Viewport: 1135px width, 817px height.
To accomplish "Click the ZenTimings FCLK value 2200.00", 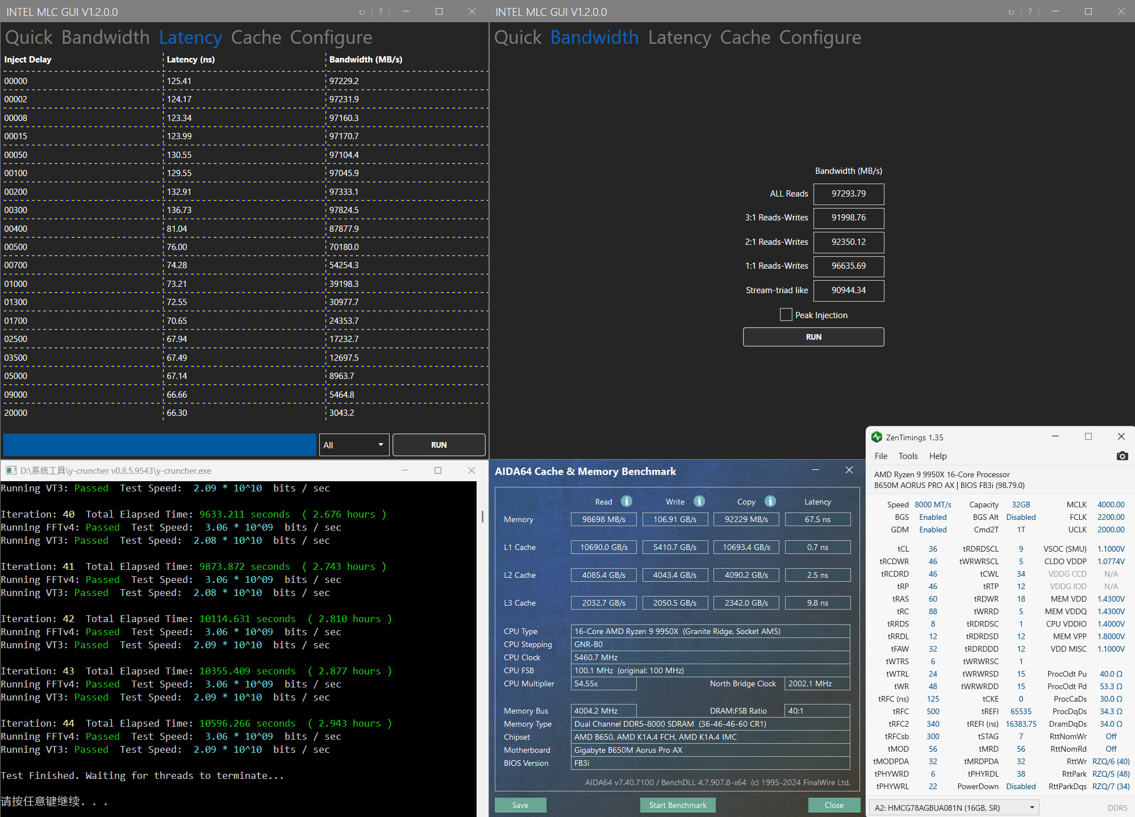I will coord(1111,517).
